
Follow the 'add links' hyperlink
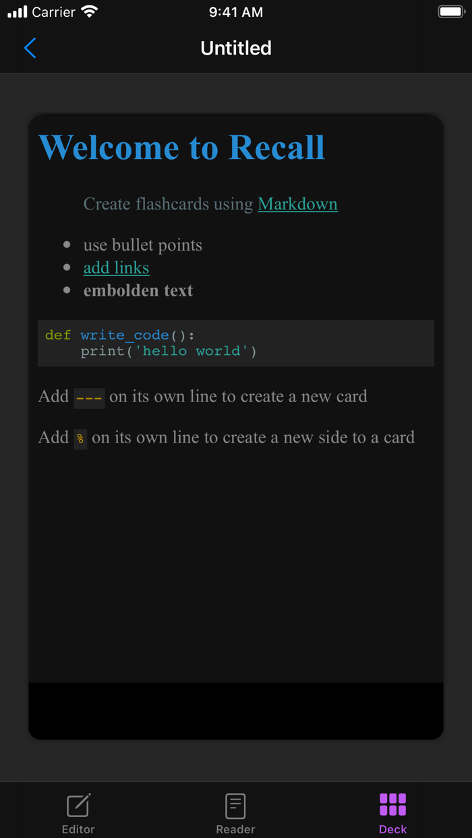(116, 267)
